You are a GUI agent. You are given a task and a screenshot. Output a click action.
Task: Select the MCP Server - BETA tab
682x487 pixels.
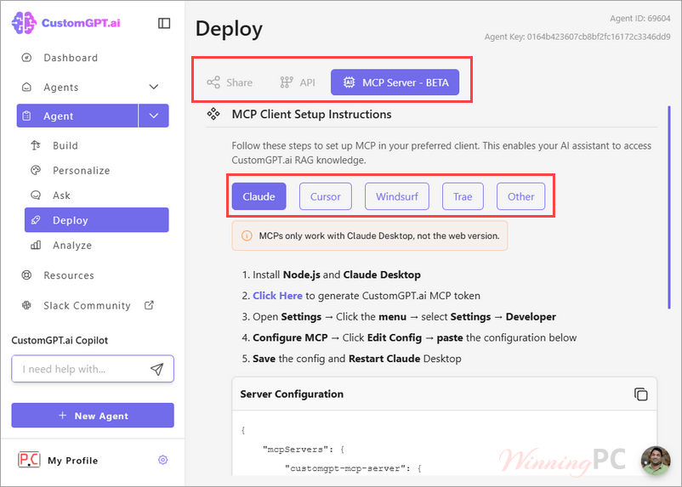pos(395,82)
